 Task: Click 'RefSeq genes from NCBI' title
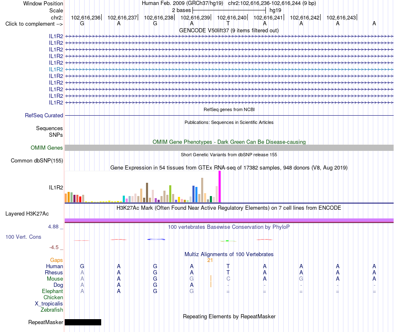pos(229,109)
